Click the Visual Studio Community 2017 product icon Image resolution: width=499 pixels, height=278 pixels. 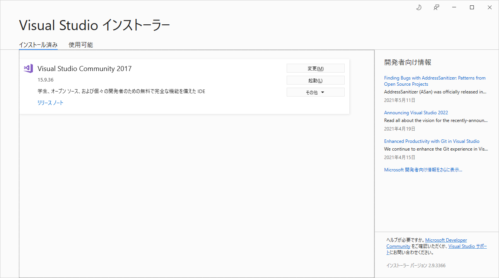[x=28, y=68]
